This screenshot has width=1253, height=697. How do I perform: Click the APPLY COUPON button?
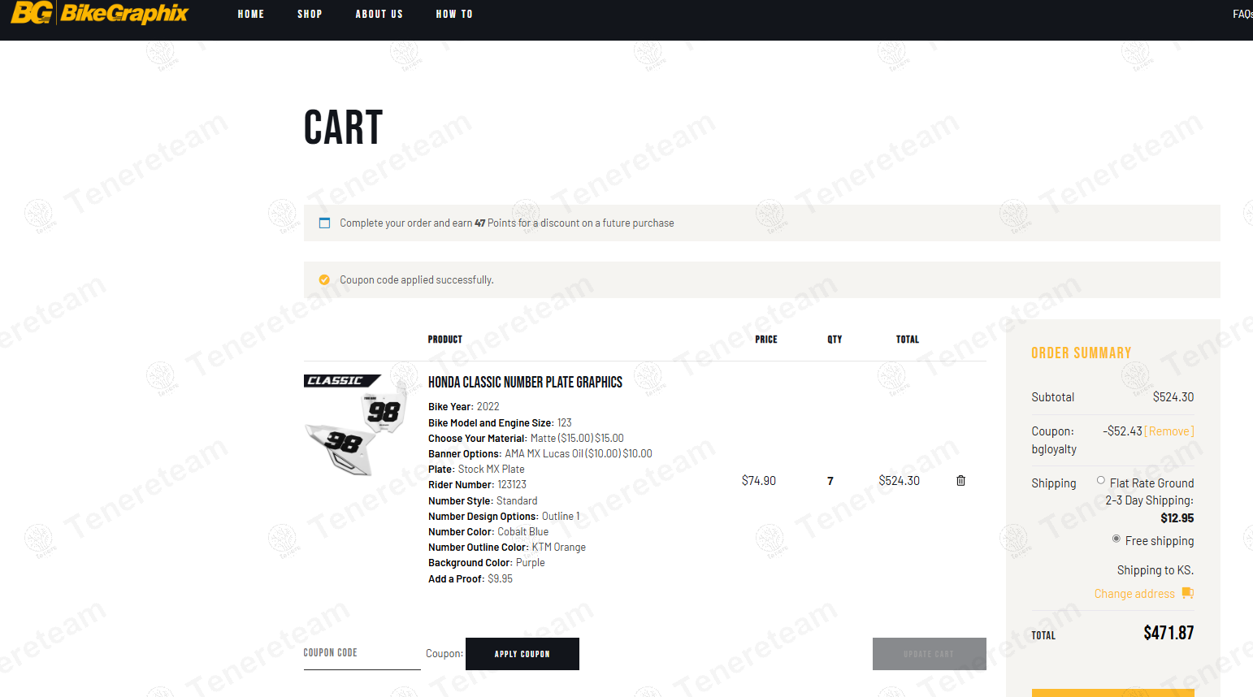[522, 654]
